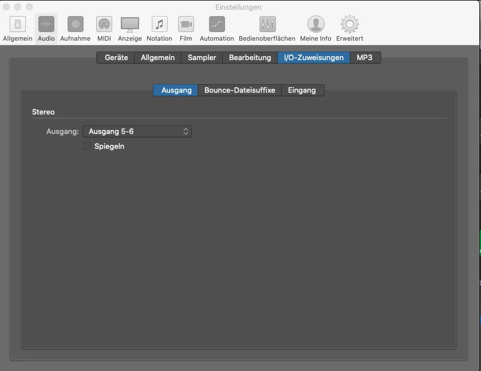Image resolution: width=481 pixels, height=371 pixels.
Task: Select the Audio waveform icon
Action: 46,24
